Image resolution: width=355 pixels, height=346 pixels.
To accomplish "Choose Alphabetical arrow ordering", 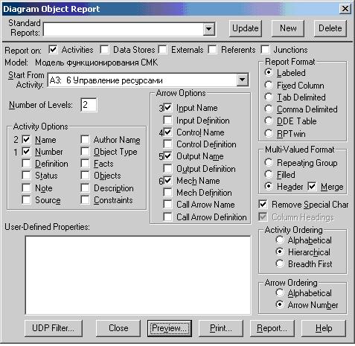I will coord(280,293).
